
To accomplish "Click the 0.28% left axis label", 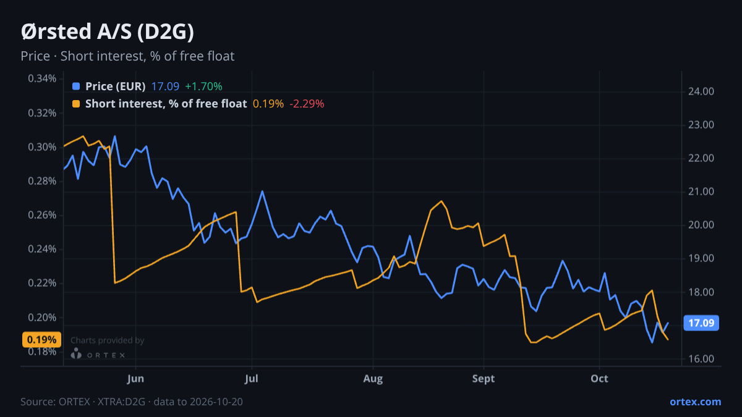I will (42, 181).
